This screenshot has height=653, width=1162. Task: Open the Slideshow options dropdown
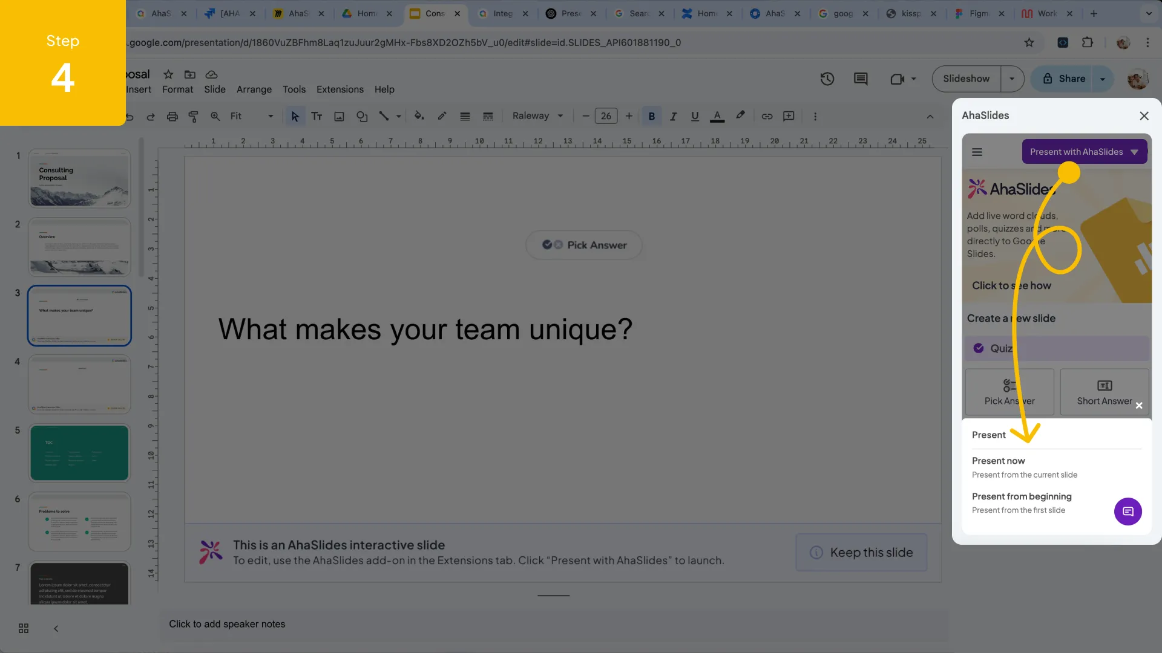1013,79
